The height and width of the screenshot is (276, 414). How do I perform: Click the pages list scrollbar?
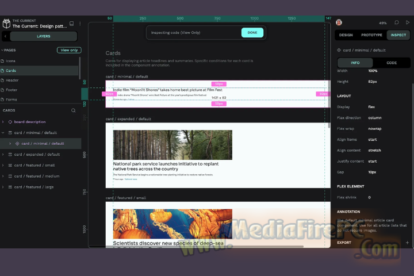pyautogui.click(x=79, y=68)
